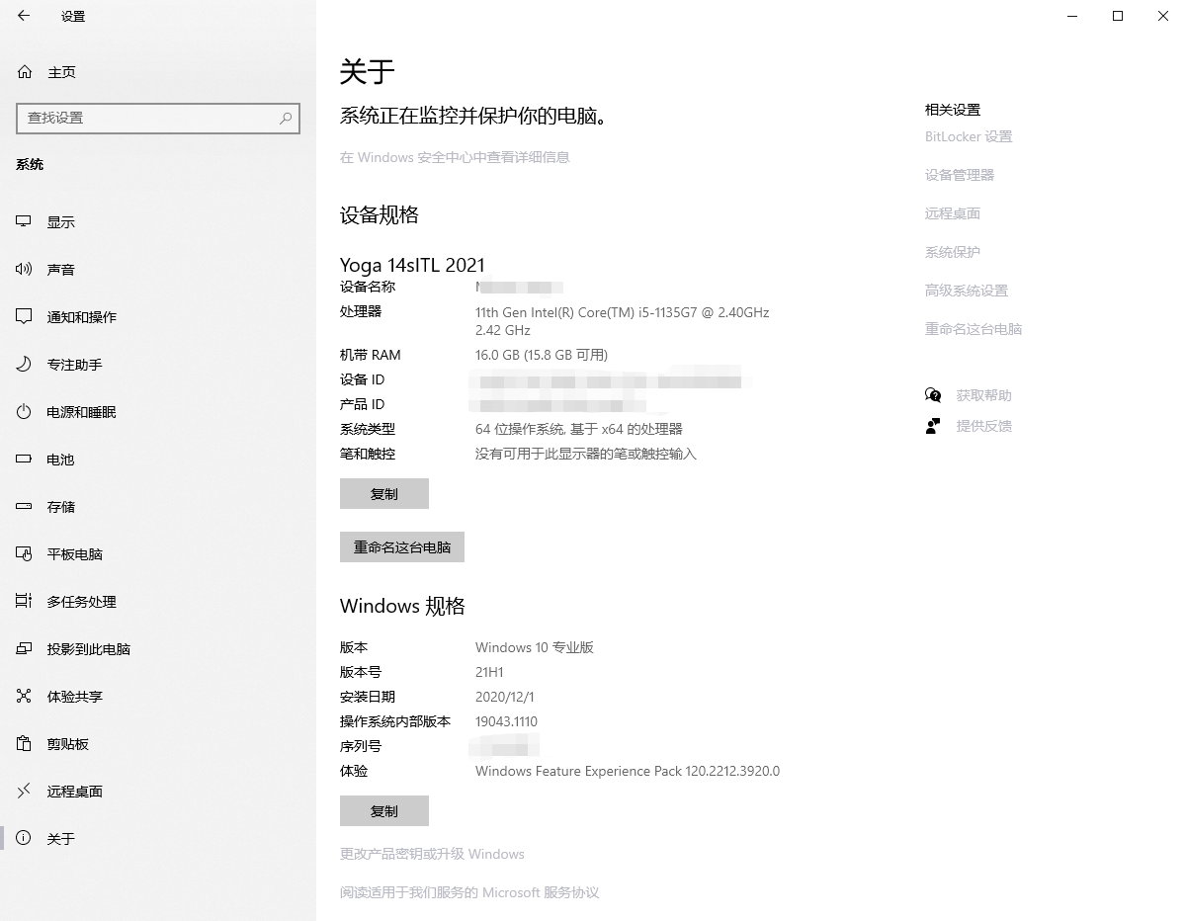Click the Focus assist (专注助手) moon icon
Image resolution: width=1186 pixels, height=921 pixels.
tap(25, 365)
